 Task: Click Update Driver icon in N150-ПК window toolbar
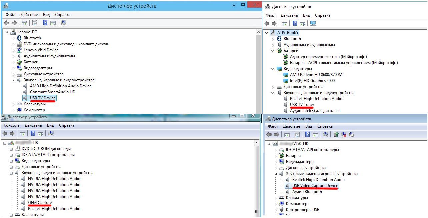pyautogui.click(x=336, y=134)
